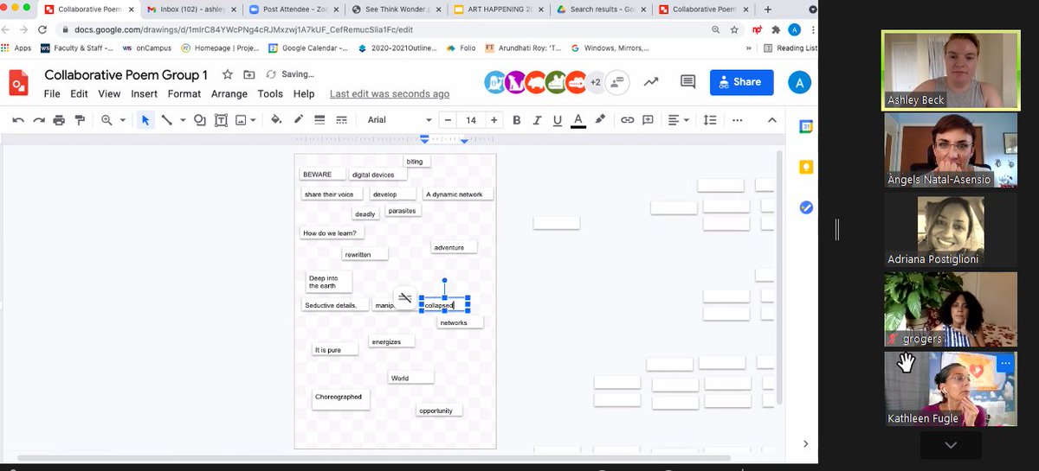
Task: Decrease font size with minus button
Action: [448, 120]
